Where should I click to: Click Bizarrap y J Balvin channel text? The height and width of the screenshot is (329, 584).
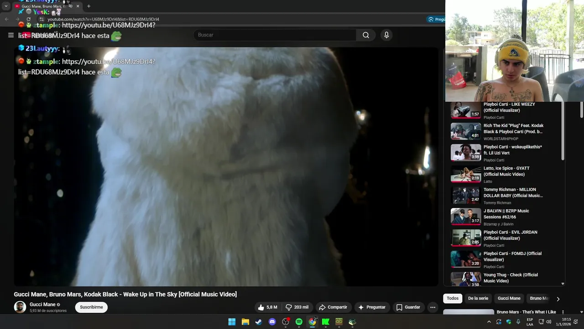tap(498, 224)
